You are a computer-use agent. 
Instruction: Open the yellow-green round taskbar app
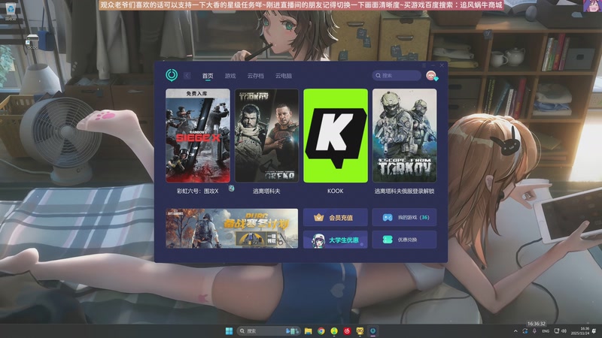pyautogui.click(x=334, y=330)
